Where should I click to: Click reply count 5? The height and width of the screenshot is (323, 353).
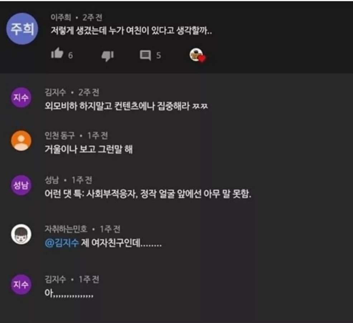(x=159, y=55)
